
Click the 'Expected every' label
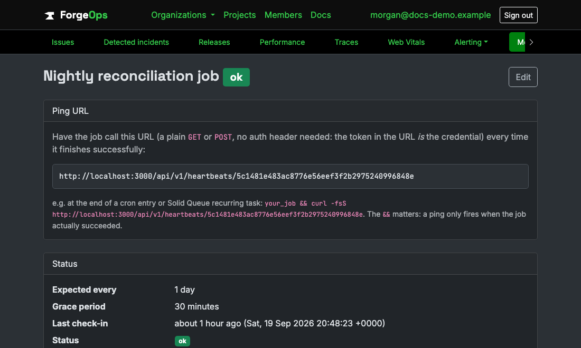pos(84,289)
